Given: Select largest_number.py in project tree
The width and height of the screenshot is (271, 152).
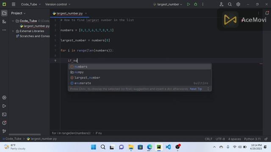Looking at the screenshot, I should [x=35, y=26].
